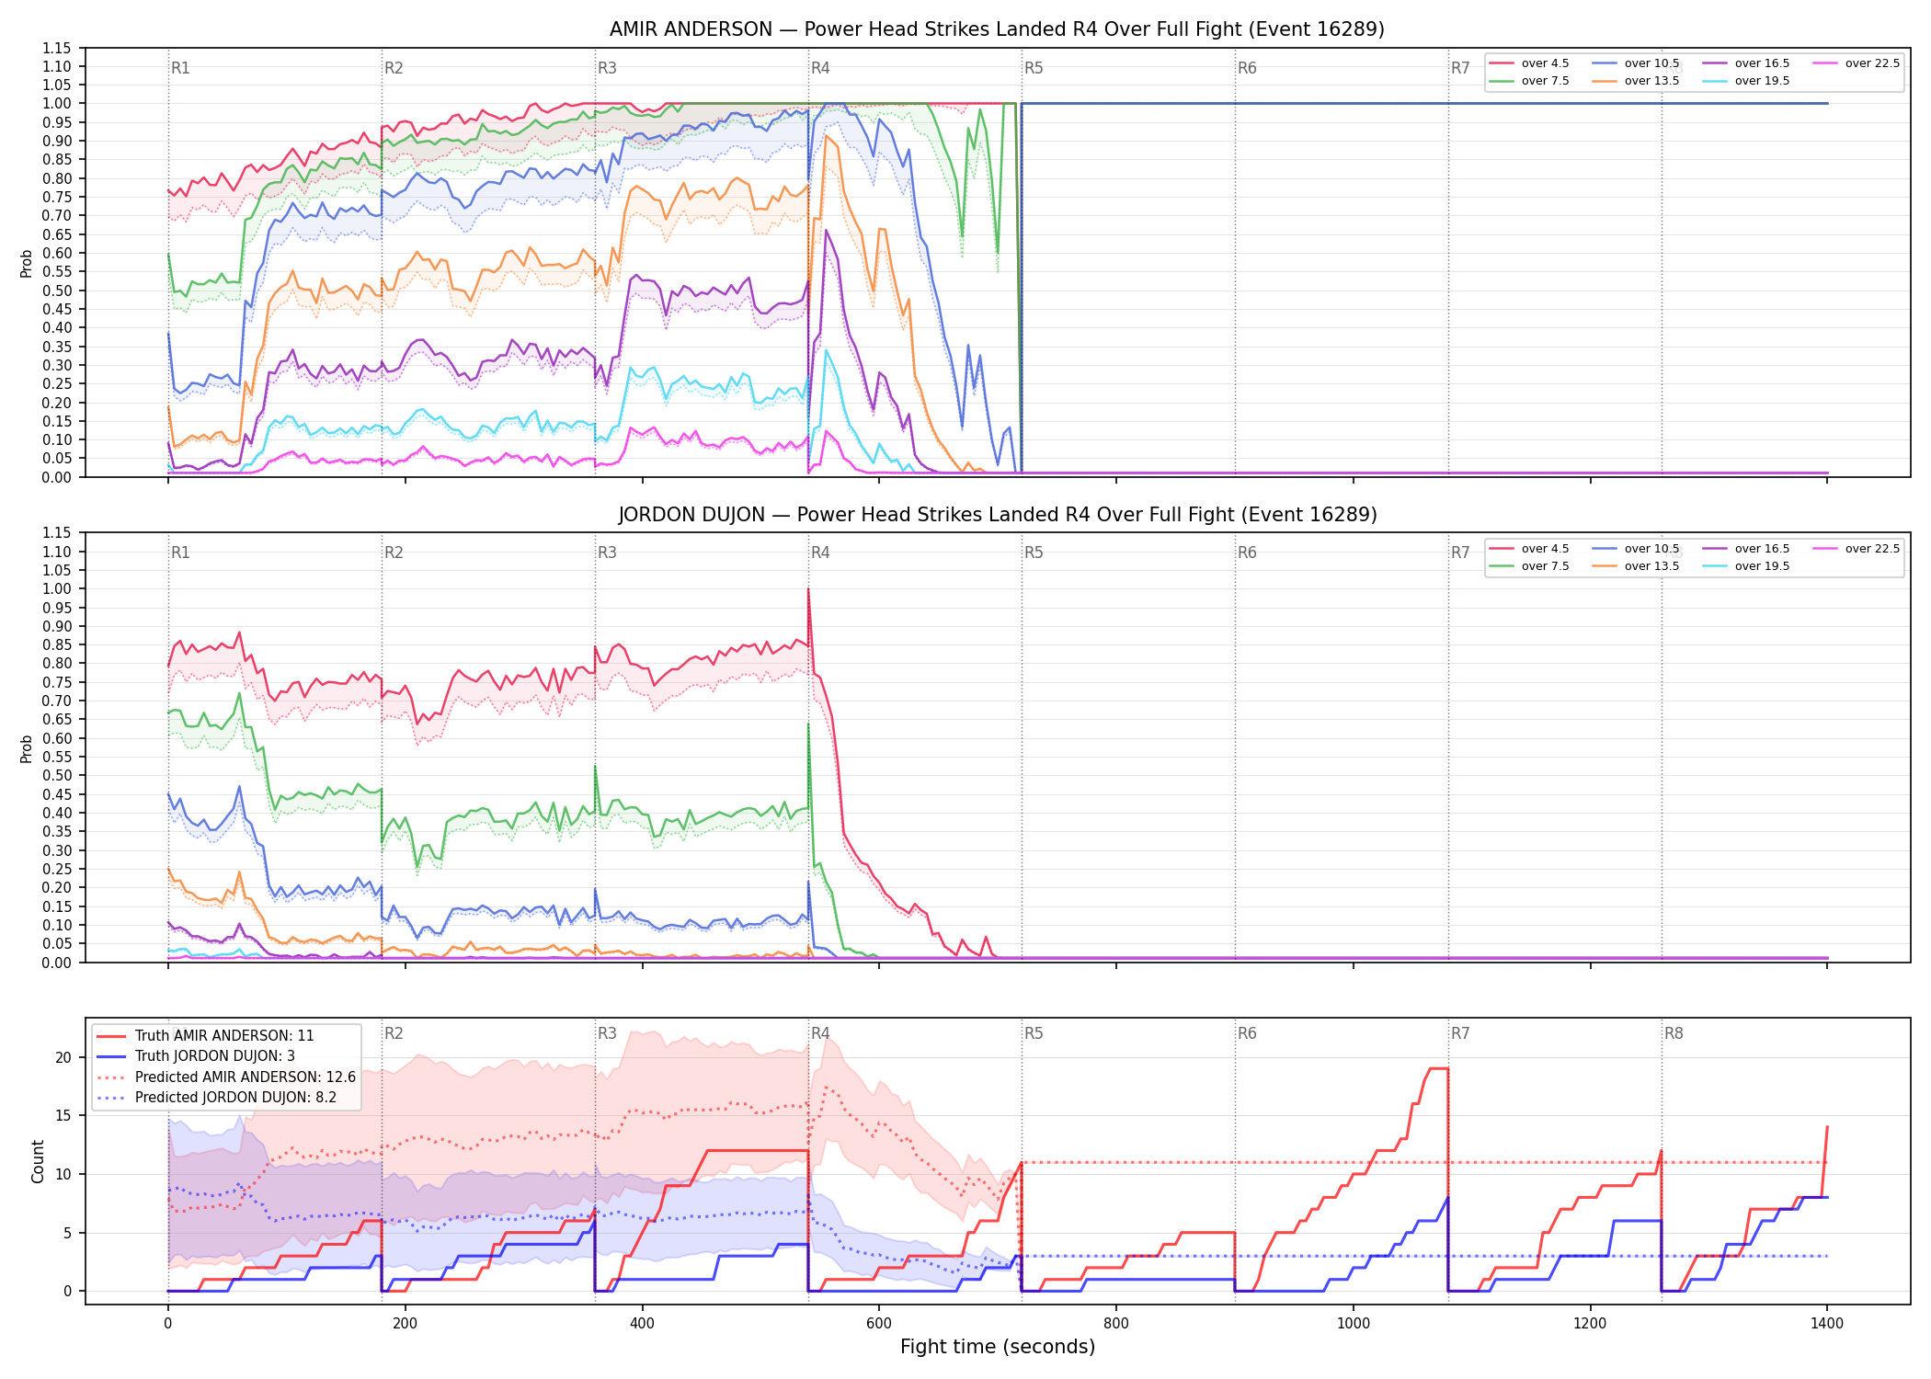Click the R4 round marker in top chart
This screenshot has height=1379, width=1931.
coord(820,68)
